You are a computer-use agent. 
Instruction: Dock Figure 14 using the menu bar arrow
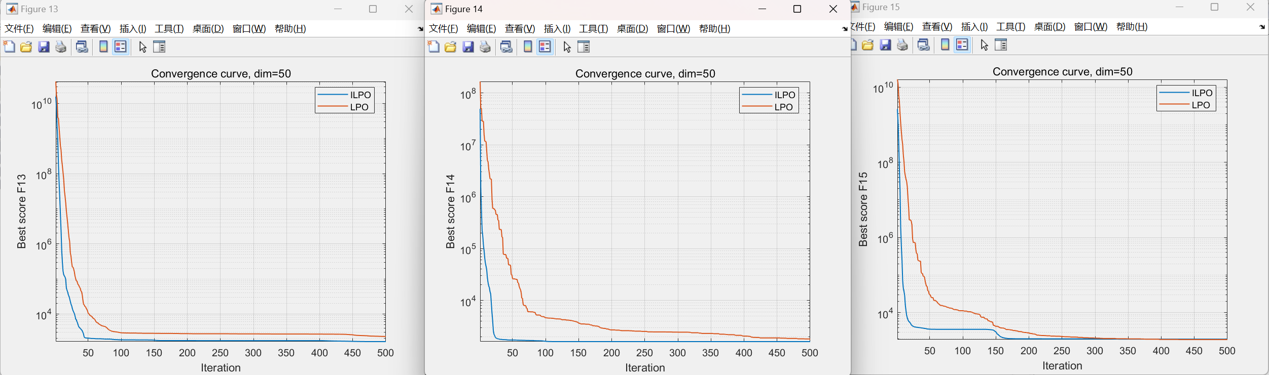844,29
